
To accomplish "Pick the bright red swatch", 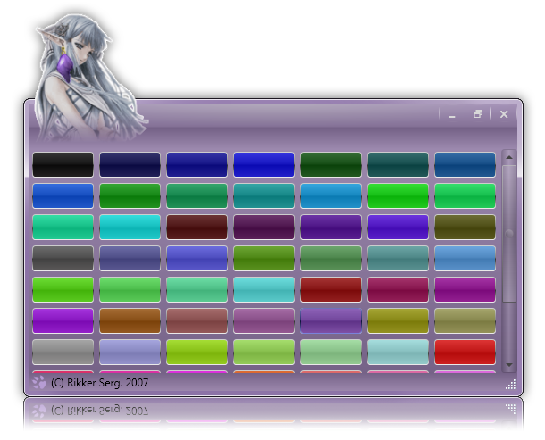I will 465,352.
